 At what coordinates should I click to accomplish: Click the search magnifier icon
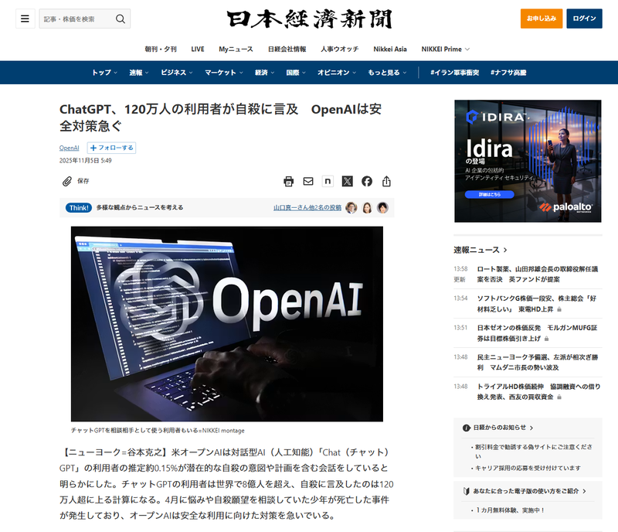pos(121,19)
